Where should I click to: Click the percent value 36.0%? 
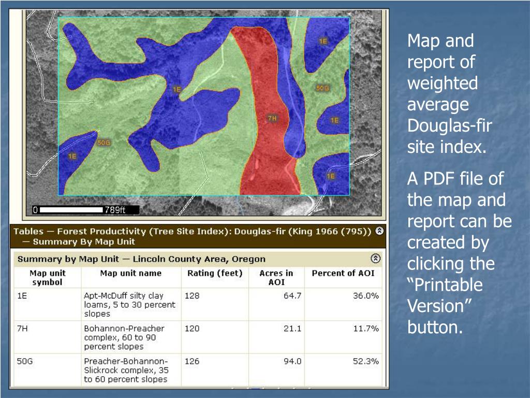[x=366, y=296]
